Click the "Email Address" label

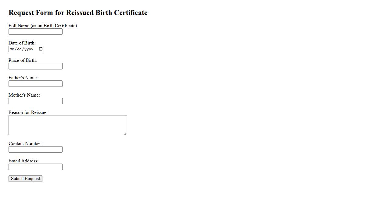click(23, 161)
